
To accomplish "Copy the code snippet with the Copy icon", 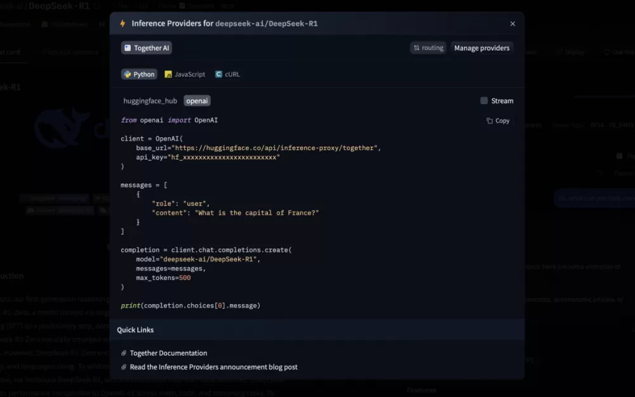I will 498,121.
